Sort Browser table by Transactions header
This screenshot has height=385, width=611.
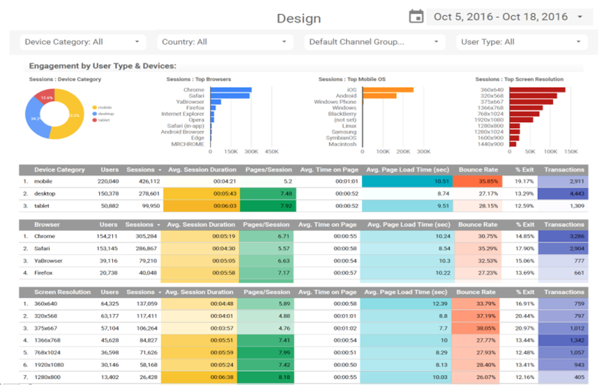click(x=564, y=225)
